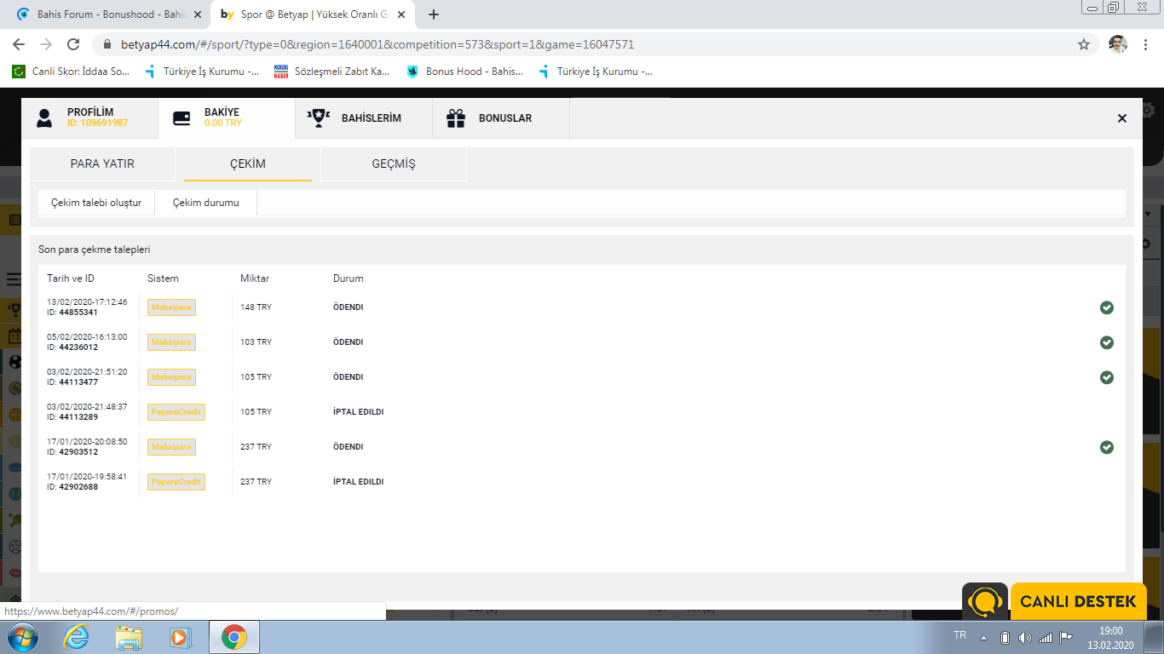Open a new browser tab
Viewport: 1164px width, 654px height.
[434, 14]
